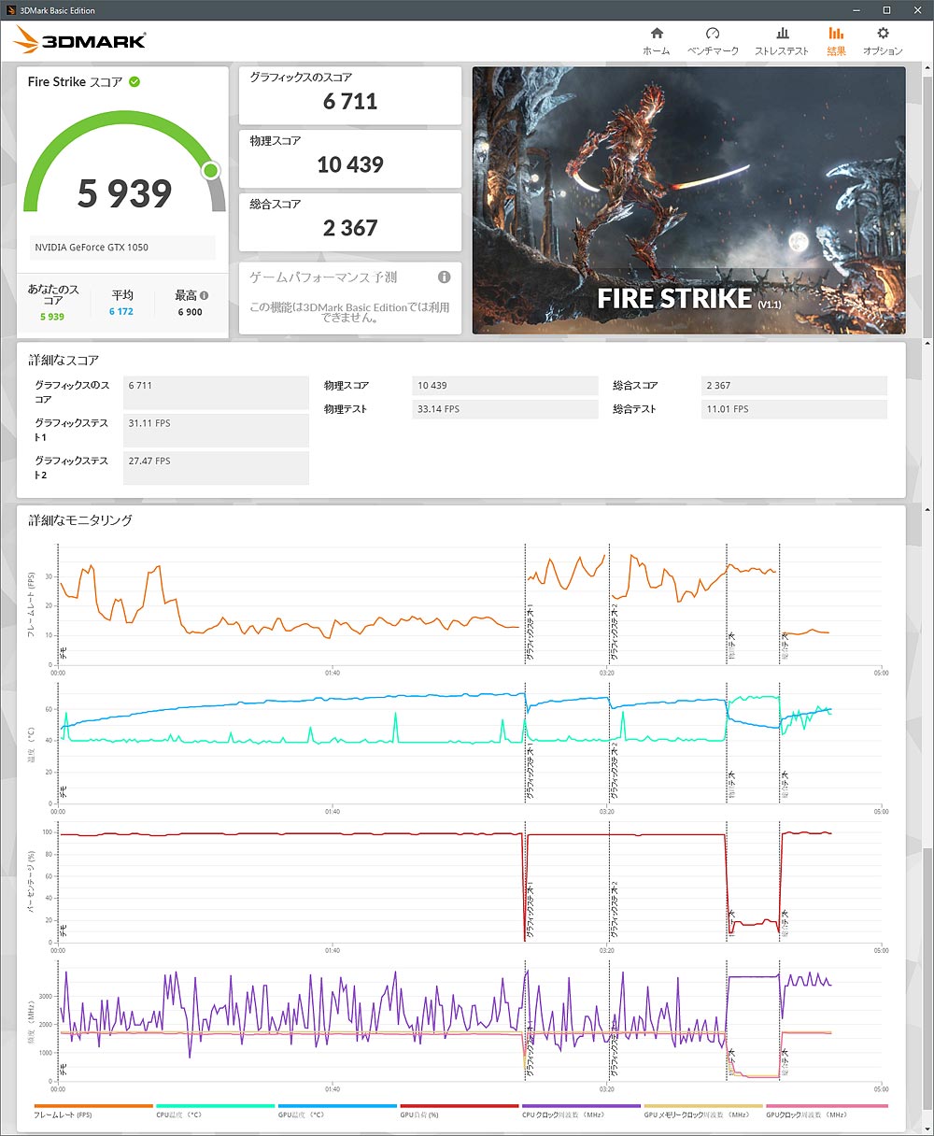
Task: Click the large 5 939 gauge score
Action: tap(124, 193)
